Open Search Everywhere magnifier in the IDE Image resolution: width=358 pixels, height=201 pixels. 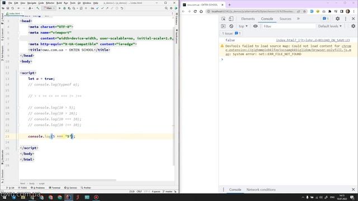tap(166, 8)
